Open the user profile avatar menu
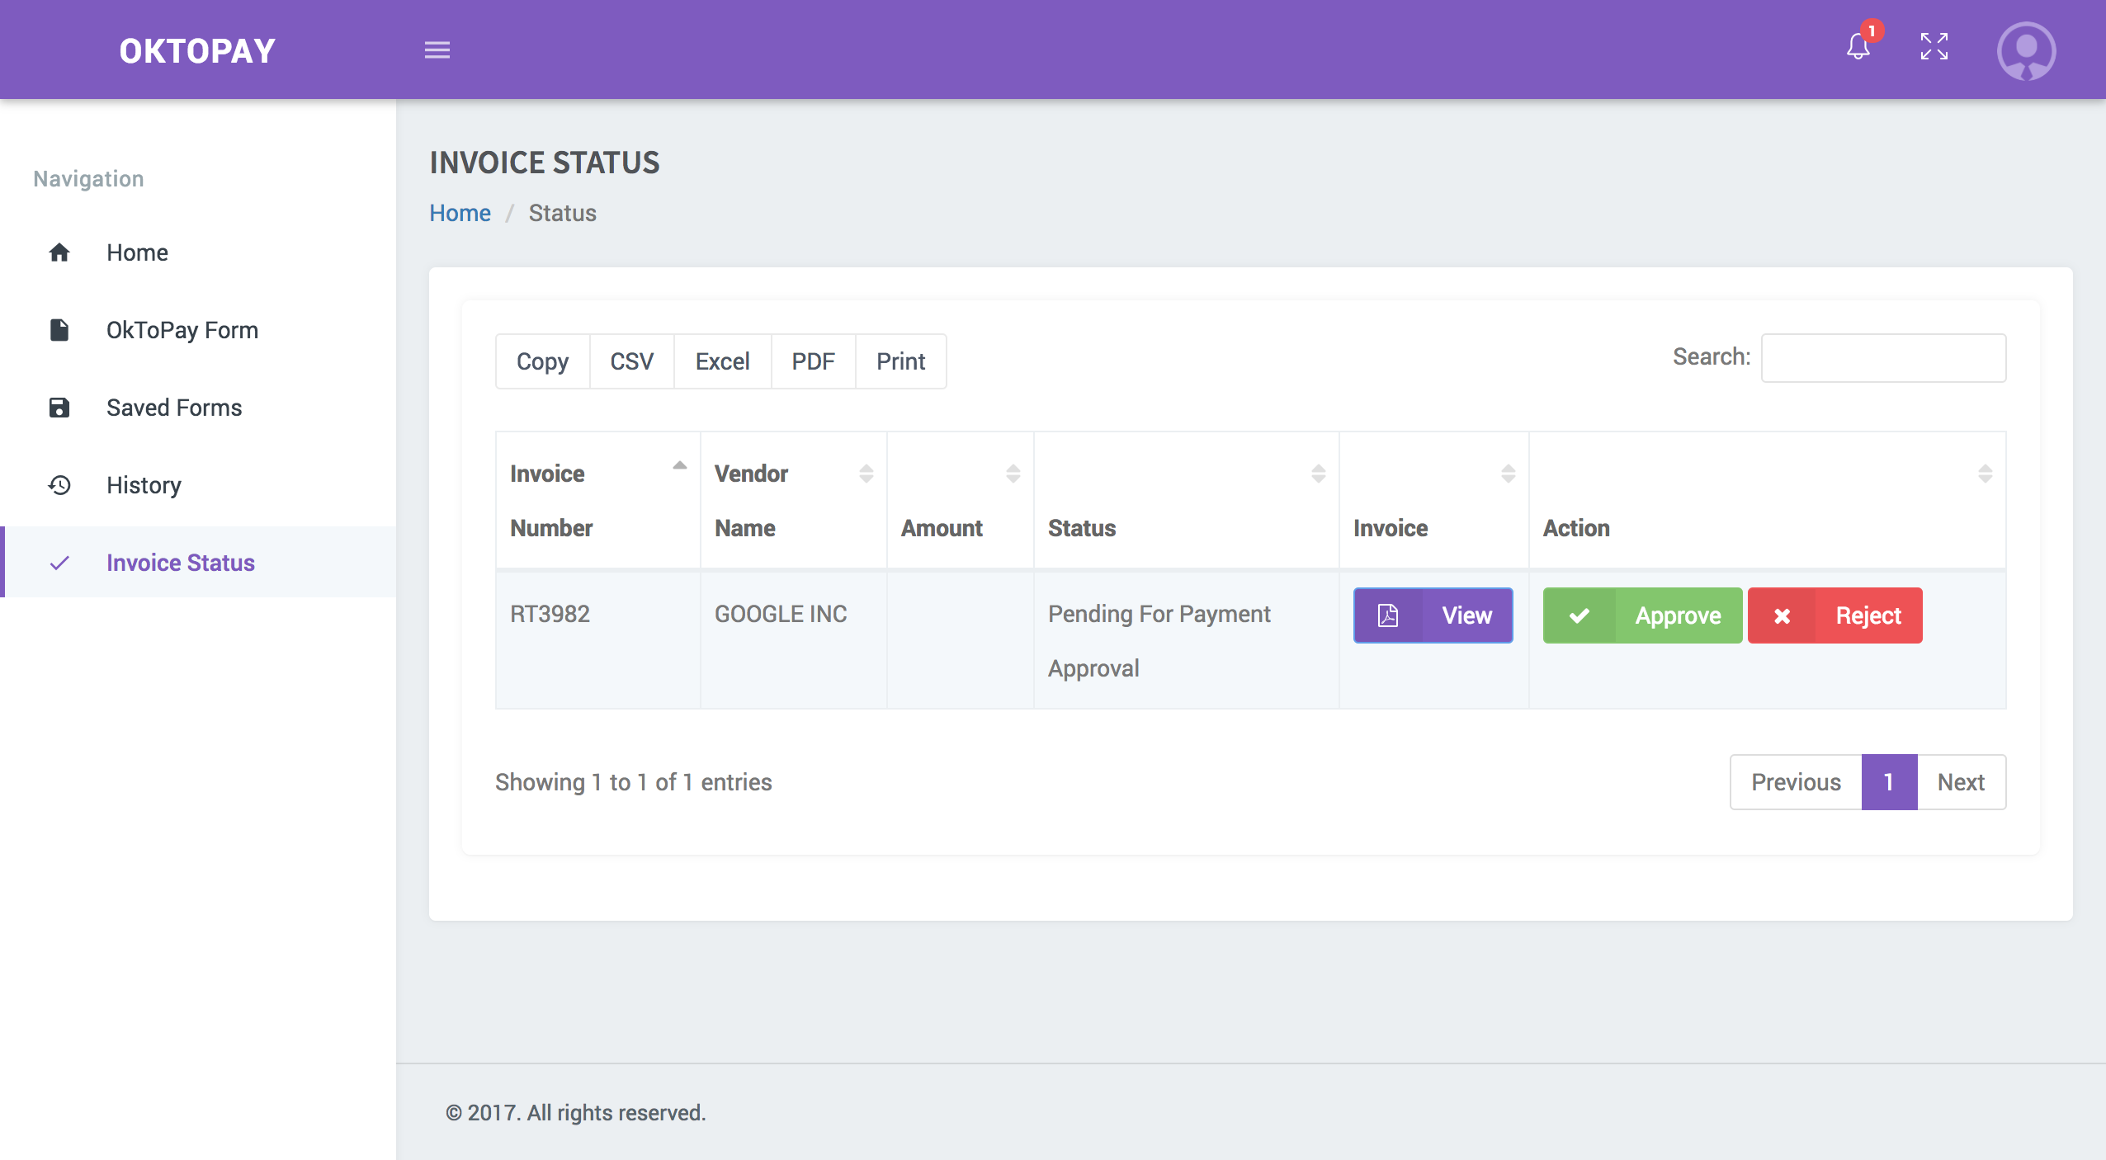The image size is (2106, 1160). (2026, 50)
